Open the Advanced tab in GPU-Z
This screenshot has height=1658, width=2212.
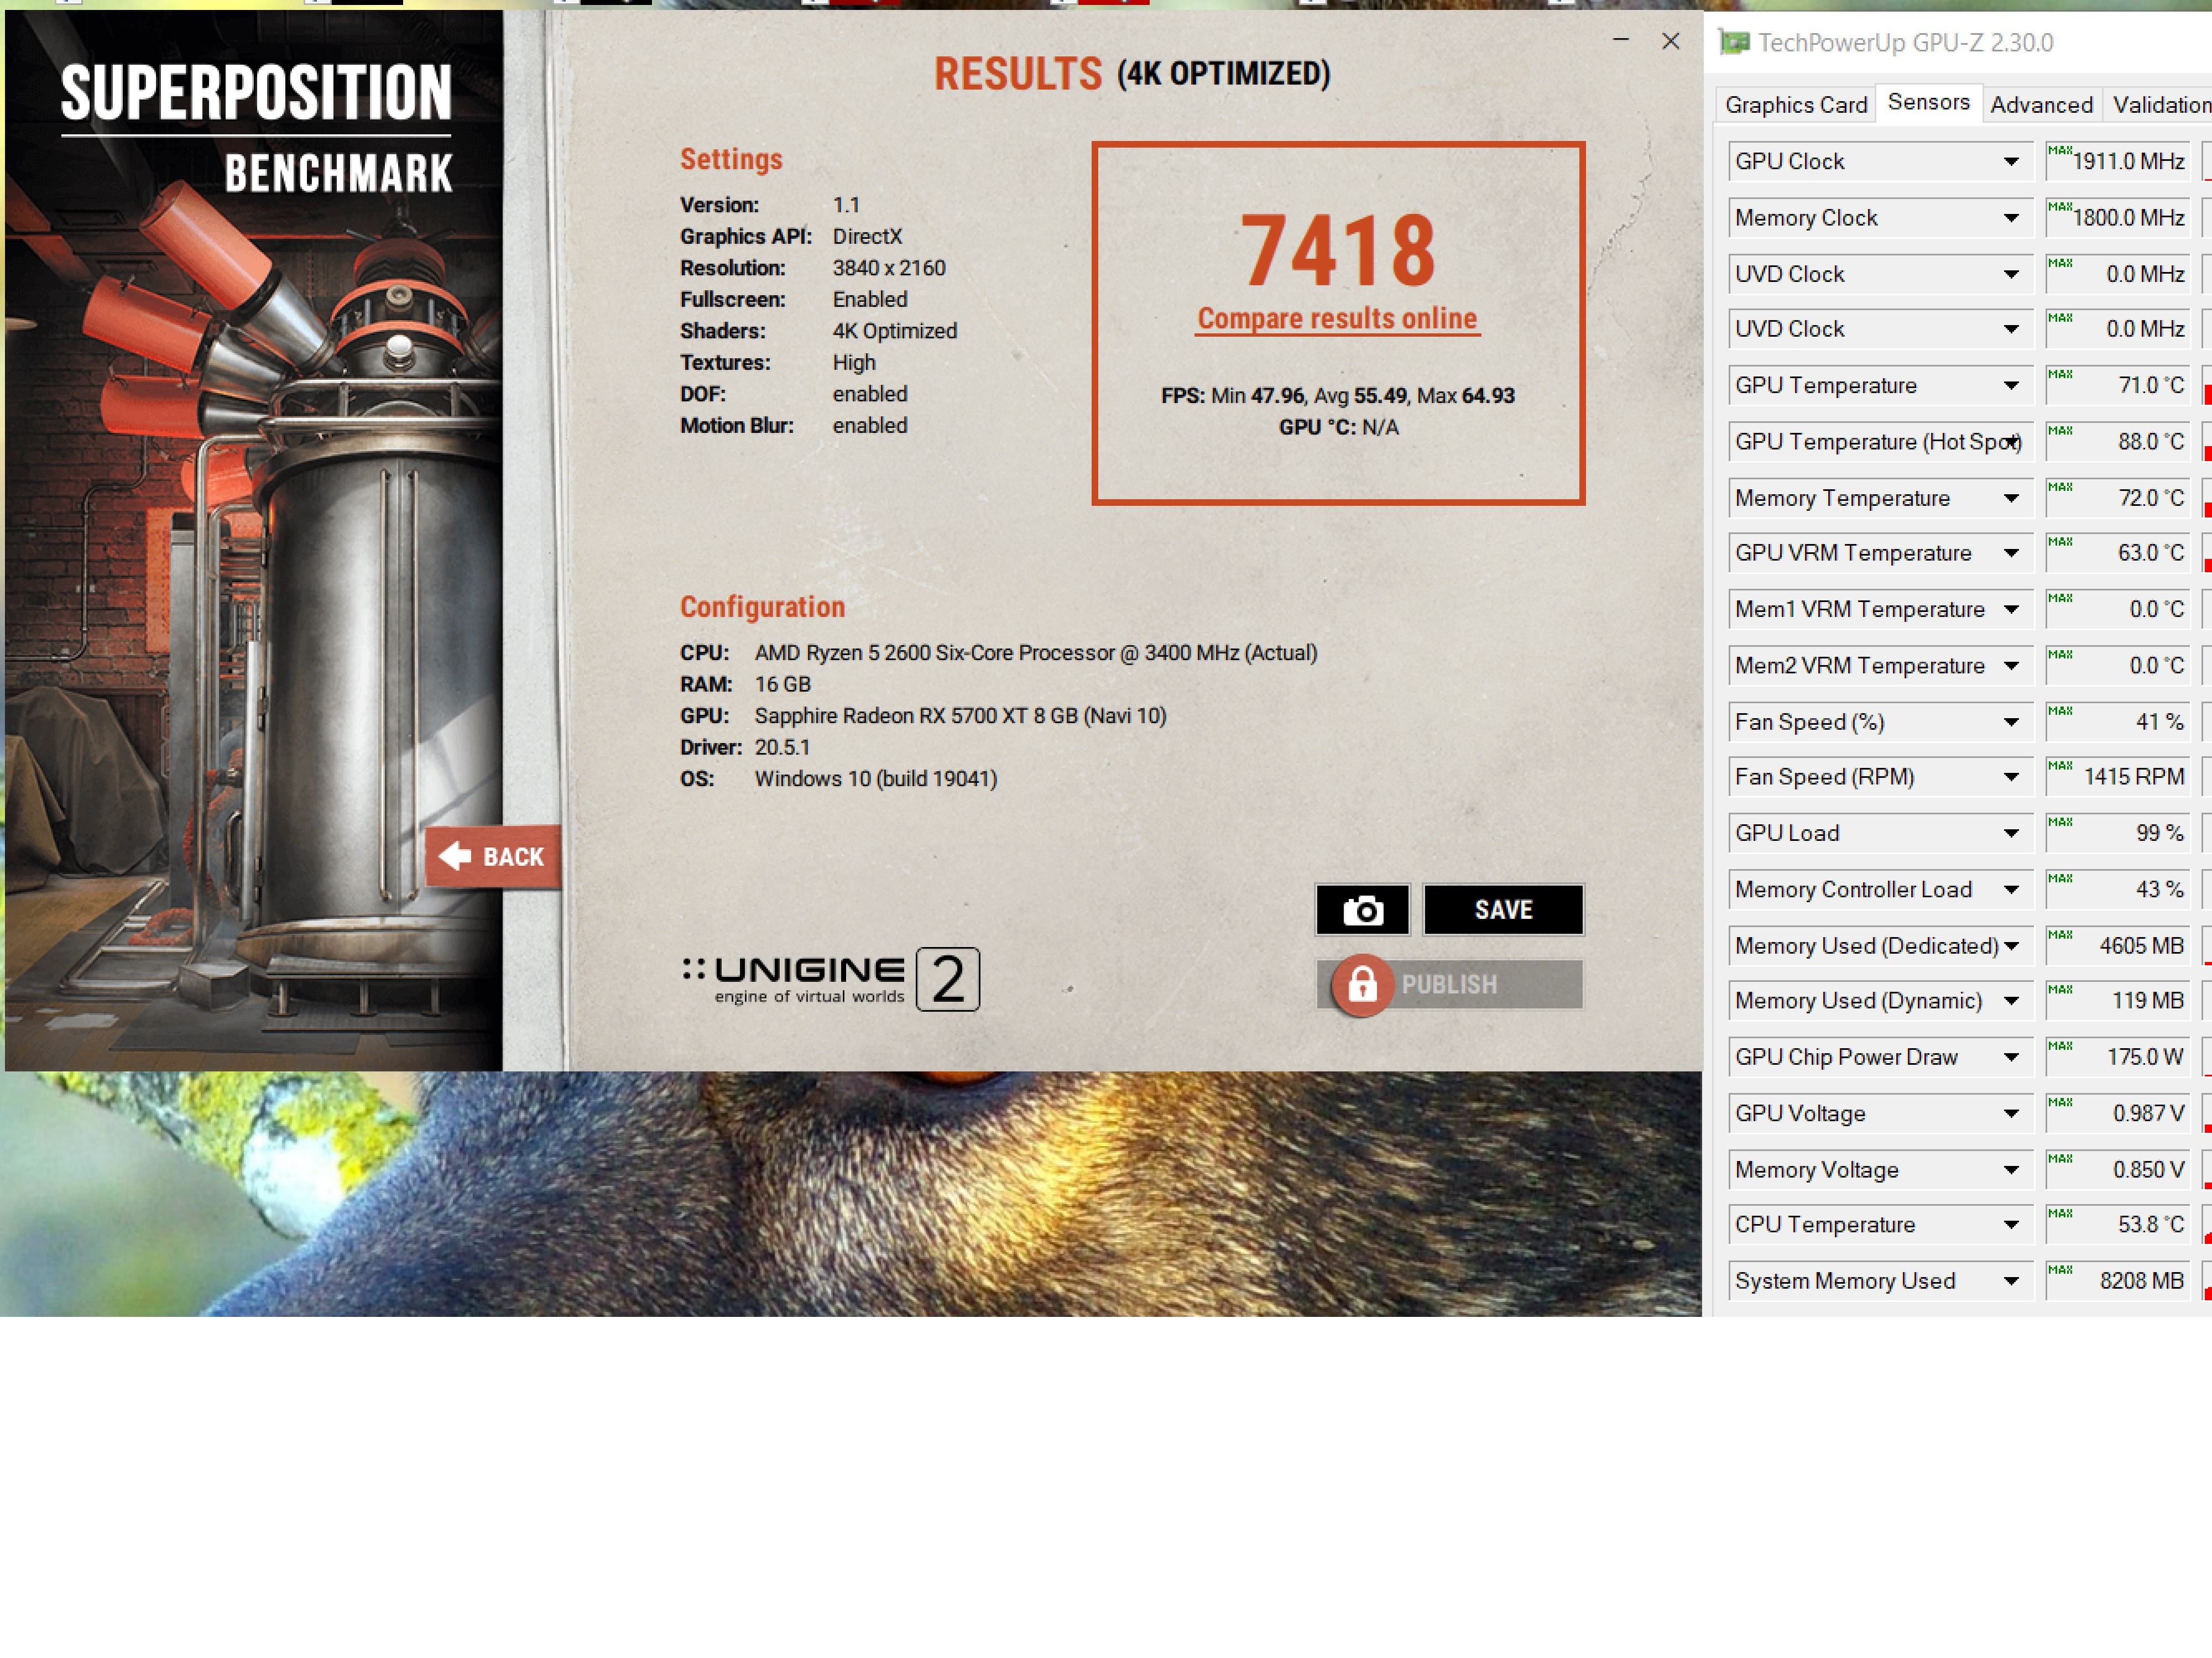click(2041, 105)
